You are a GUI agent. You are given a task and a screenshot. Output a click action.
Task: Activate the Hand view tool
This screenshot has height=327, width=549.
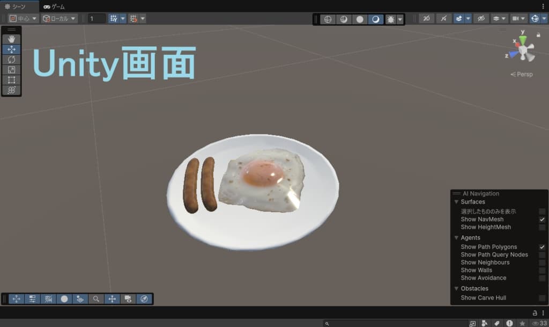point(11,39)
